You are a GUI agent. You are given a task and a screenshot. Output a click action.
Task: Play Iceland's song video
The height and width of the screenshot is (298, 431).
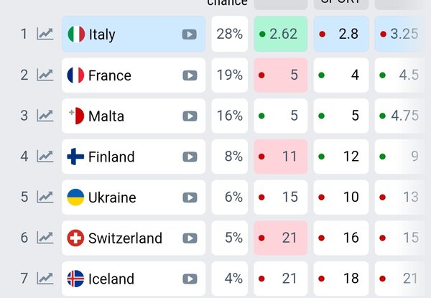pyautogui.click(x=190, y=279)
